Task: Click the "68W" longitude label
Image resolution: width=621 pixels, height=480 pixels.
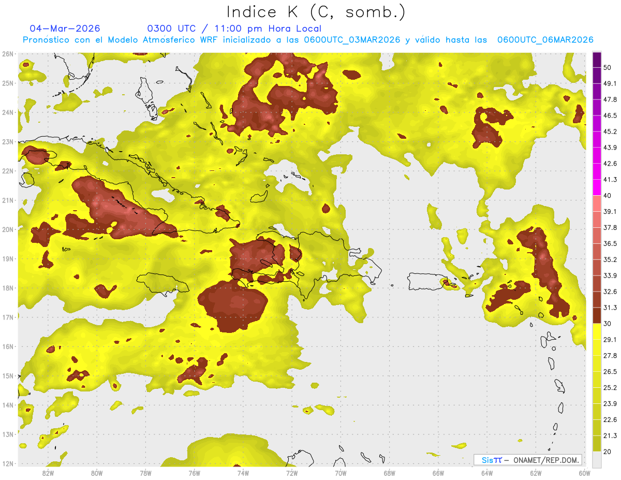Action: [390, 473]
